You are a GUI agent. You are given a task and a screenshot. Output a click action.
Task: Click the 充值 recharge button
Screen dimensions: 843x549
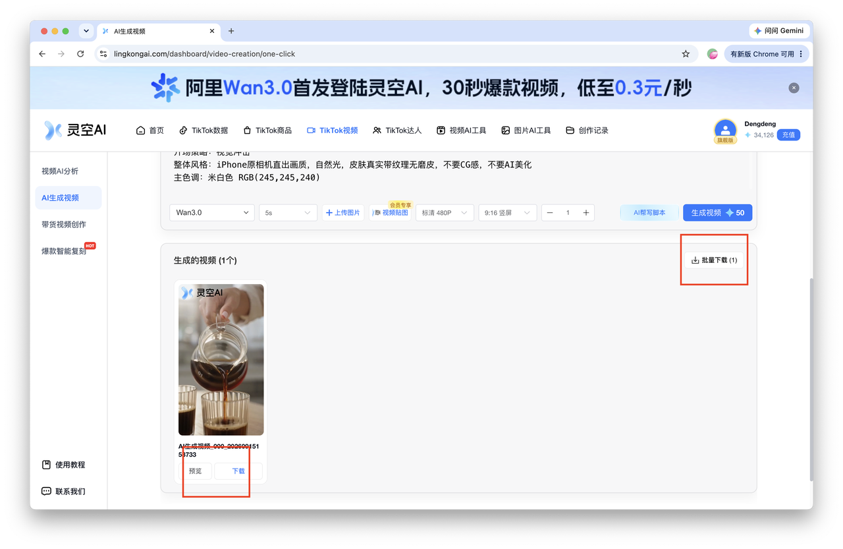pos(788,135)
